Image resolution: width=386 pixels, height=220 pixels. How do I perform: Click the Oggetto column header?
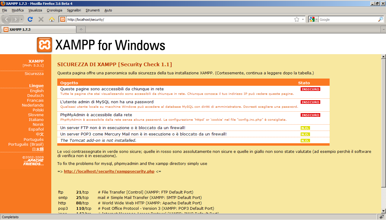69,83
